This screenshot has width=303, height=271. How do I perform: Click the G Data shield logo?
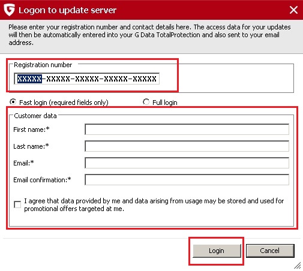pyautogui.click(x=9, y=10)
